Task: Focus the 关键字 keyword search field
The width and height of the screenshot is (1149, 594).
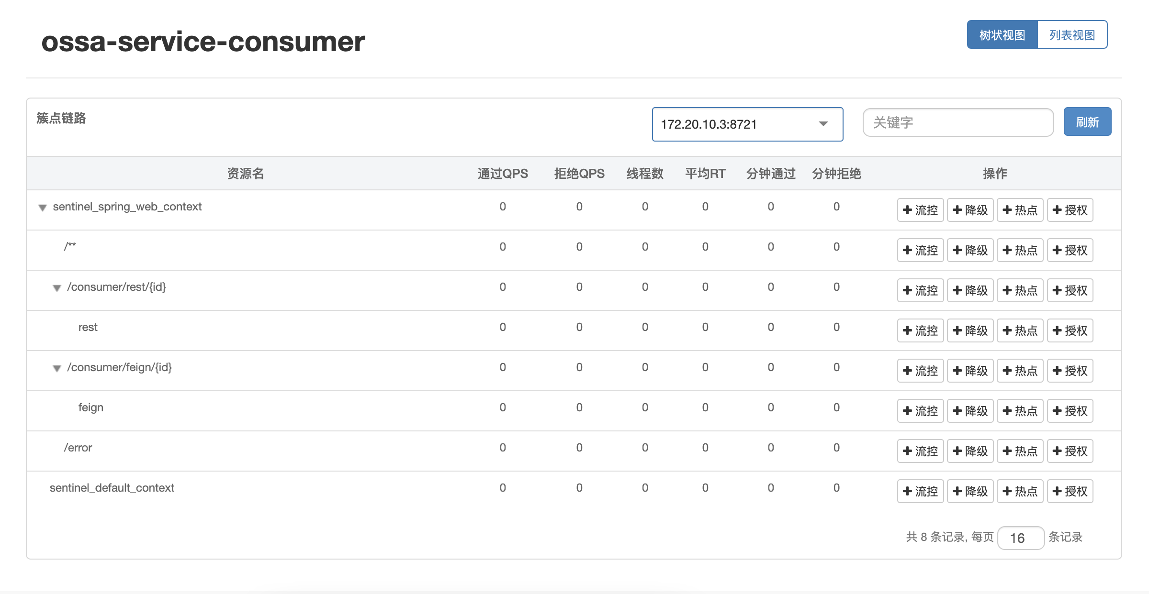Action: tap(958, 122)
